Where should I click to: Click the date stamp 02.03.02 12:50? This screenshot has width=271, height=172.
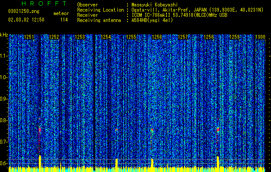[26, 20]
